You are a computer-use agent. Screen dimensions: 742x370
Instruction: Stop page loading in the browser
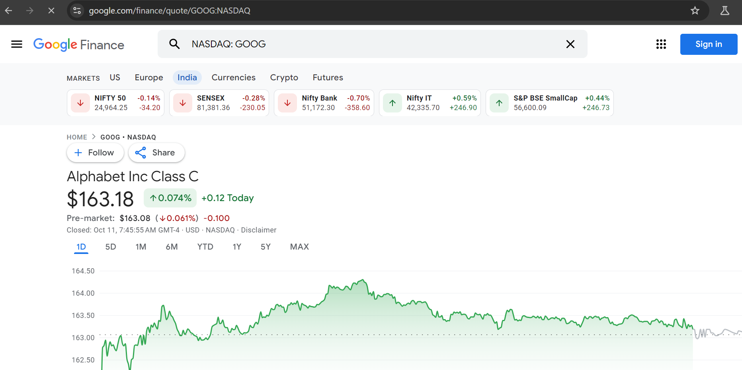(x=51, y=11)
